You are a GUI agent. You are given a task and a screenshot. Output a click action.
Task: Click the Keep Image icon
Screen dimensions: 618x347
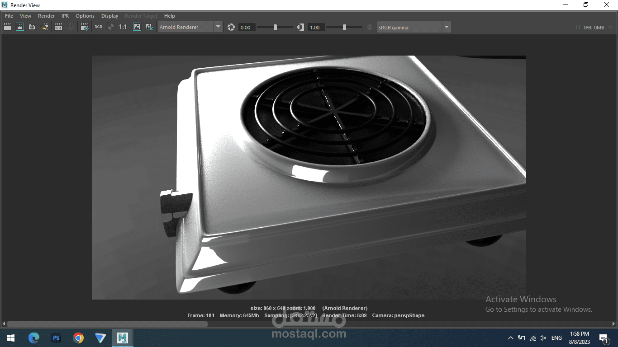pyautogui.click(x=137, y=27)
